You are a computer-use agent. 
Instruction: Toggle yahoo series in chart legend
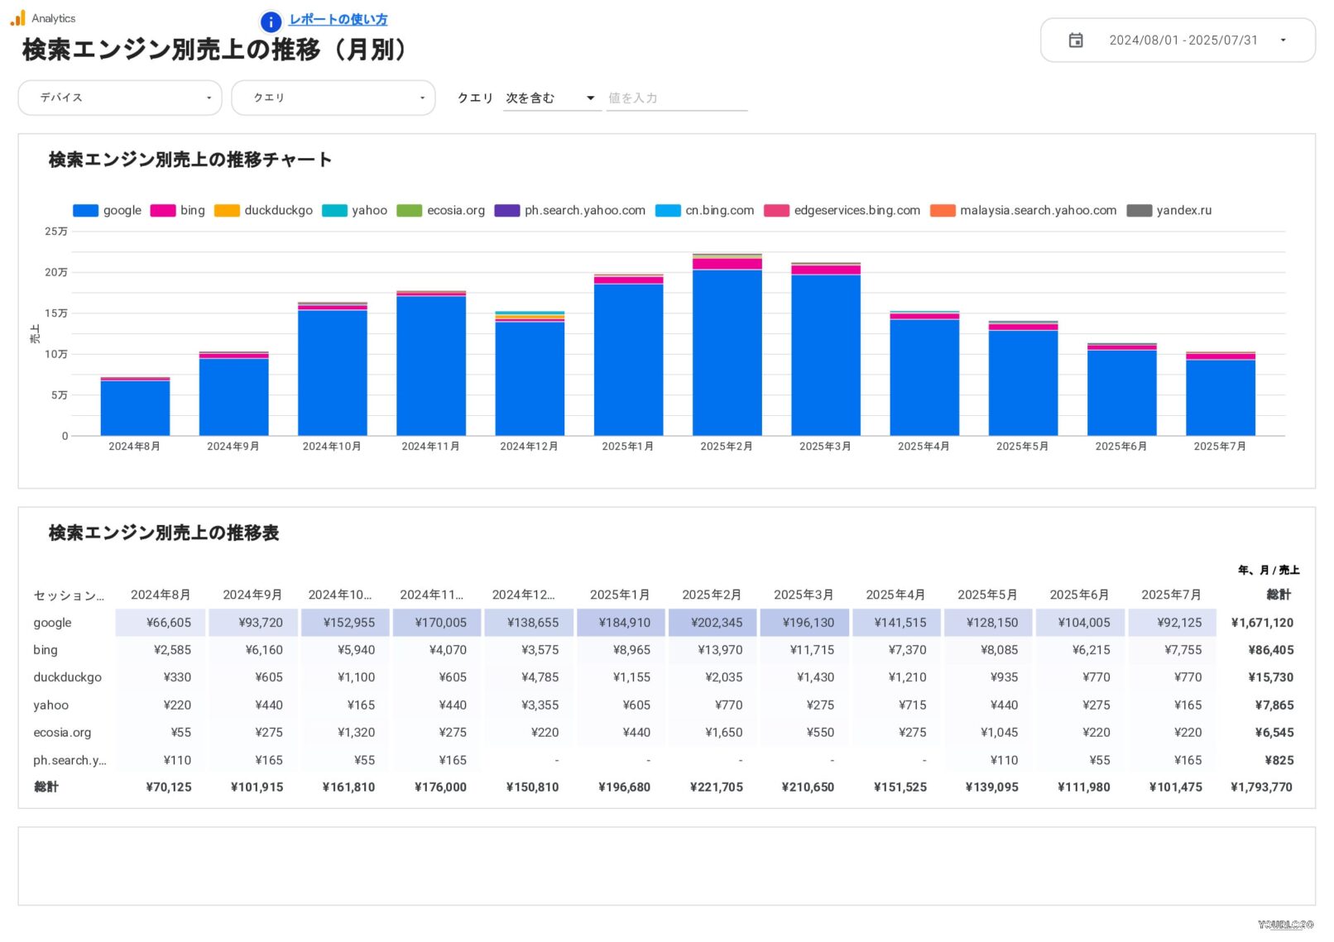point(334,211)
